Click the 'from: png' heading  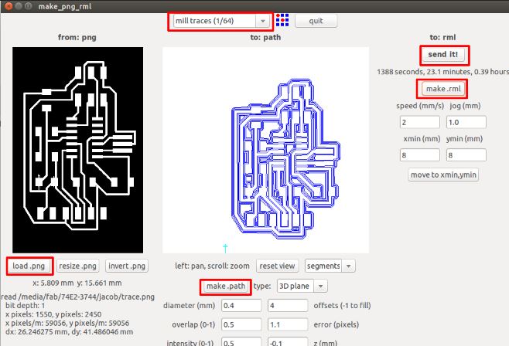tap(77, 37)
